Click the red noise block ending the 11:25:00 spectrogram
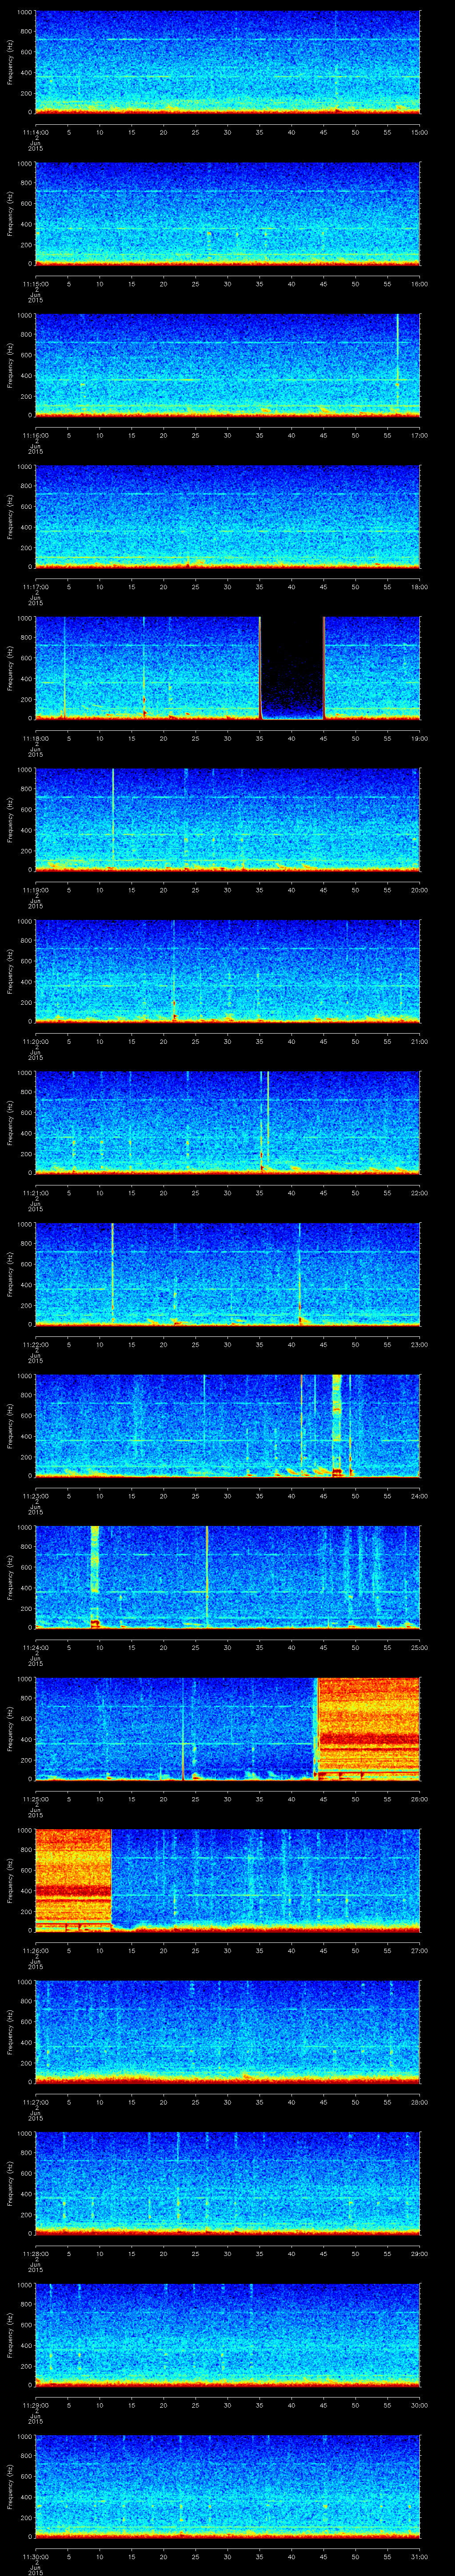The image size is (455, 2576). (x=368, y=1729)
